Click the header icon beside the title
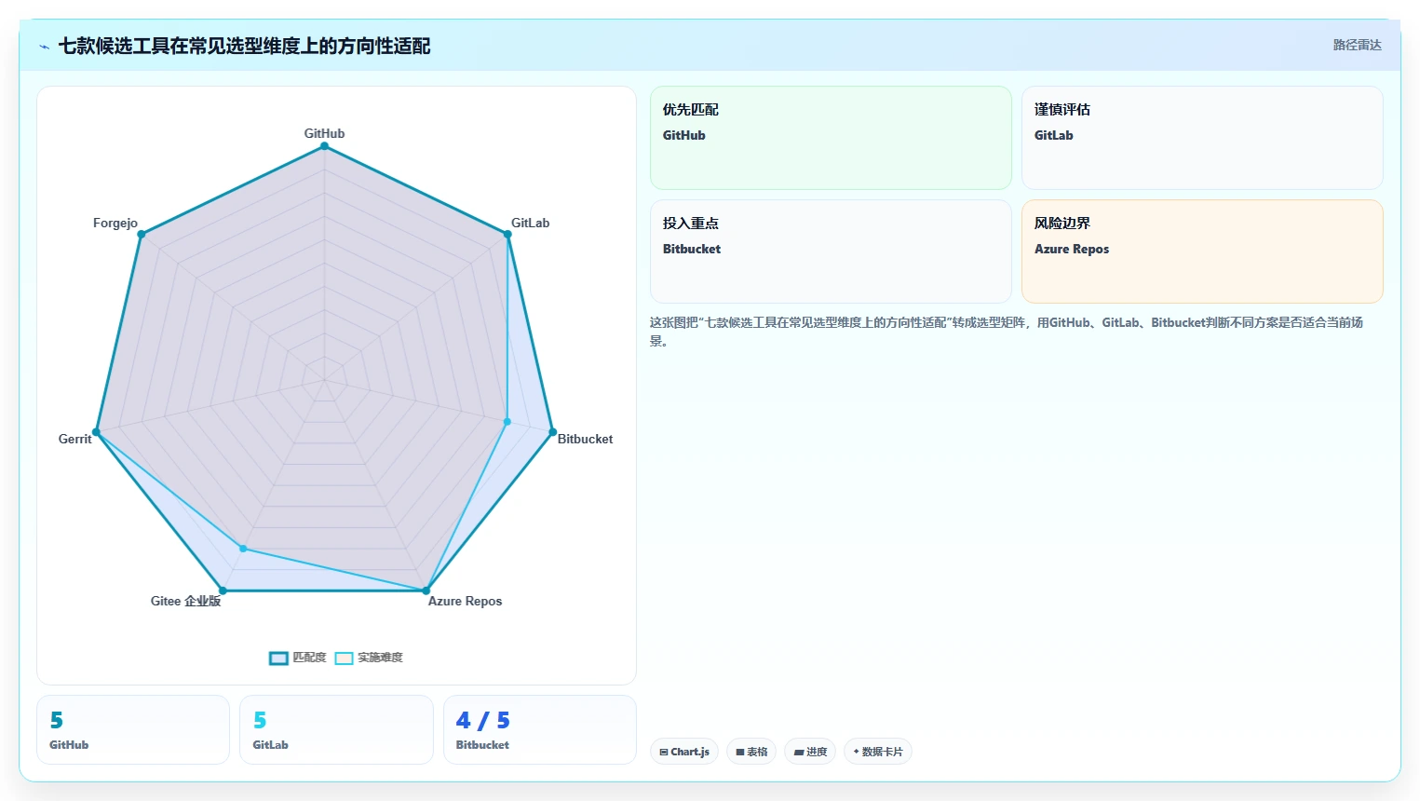 click(44, 47)
